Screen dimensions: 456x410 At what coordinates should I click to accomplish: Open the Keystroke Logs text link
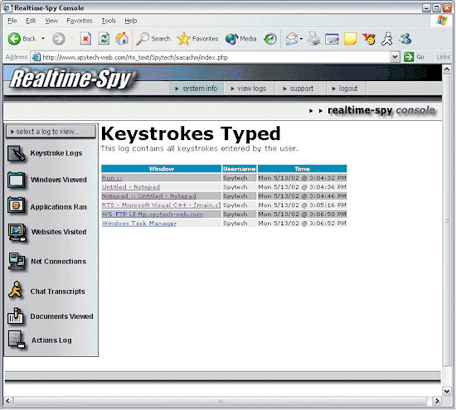click(x=56, y=153)
